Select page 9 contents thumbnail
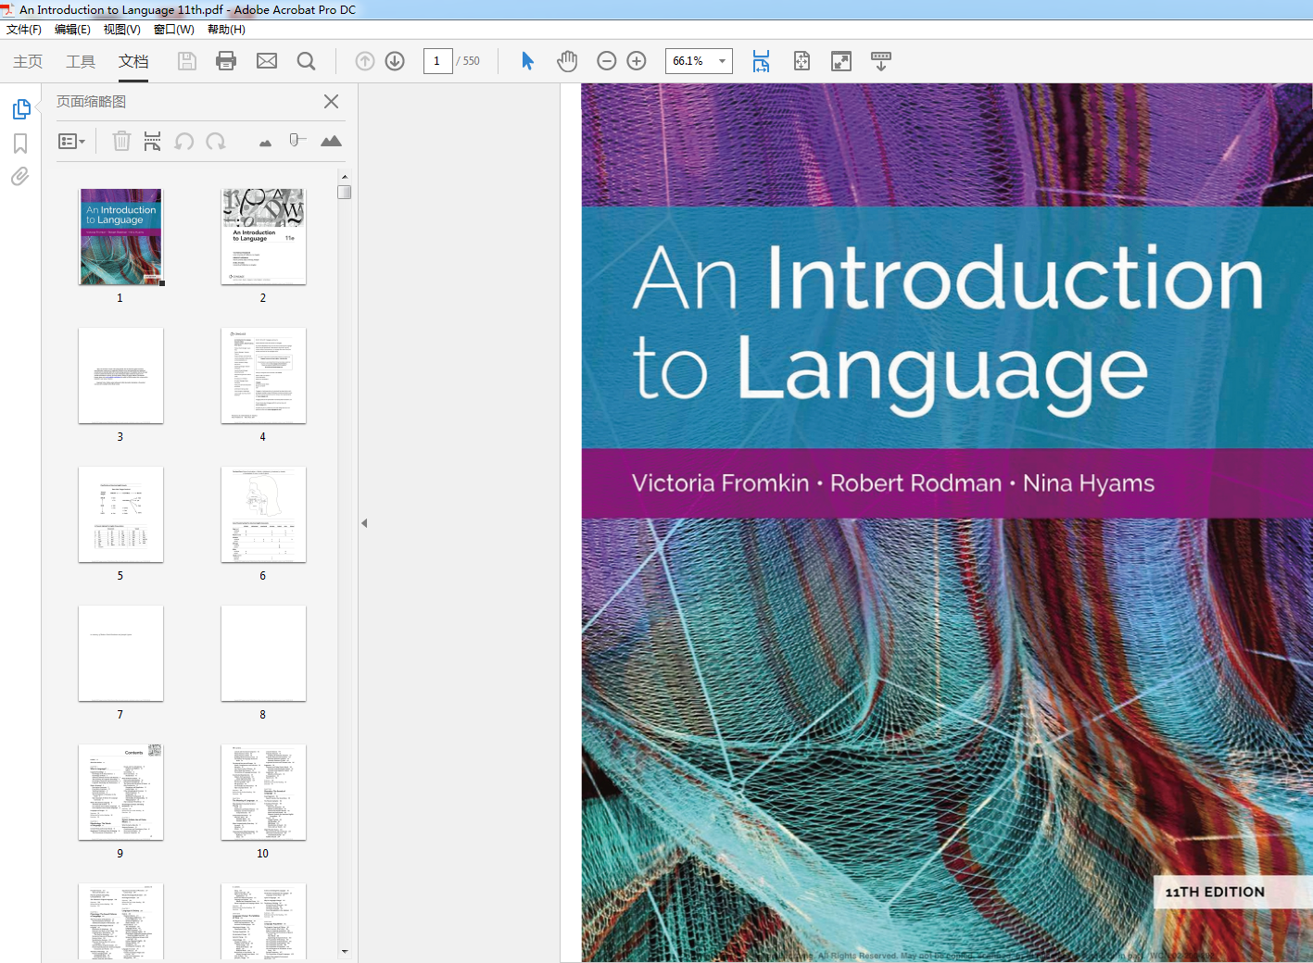This screenshot has height=963, width=1313. click(x=120, y=793)
